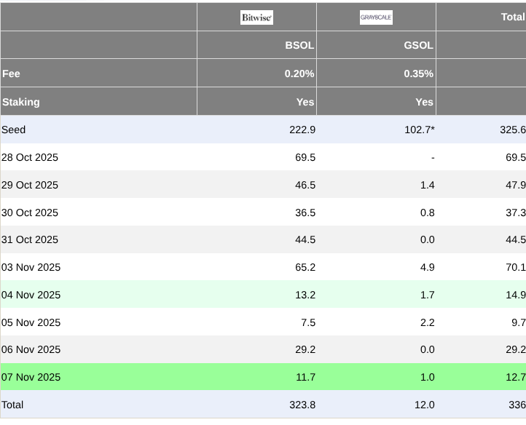The width and height of the screenshot is (526, 425).
Task: Select the highlighted 07 Nov 2025 row date
Action: click(x=31, y=377)
